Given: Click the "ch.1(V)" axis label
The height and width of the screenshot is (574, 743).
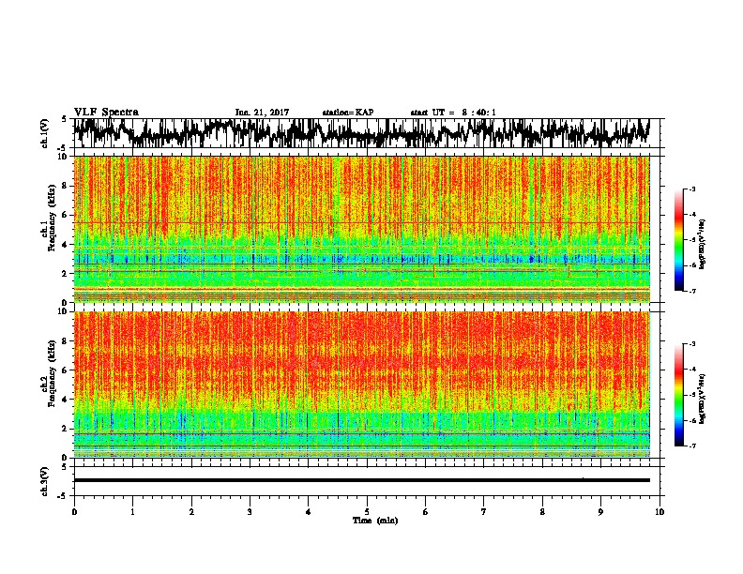Looking at the screenshot, I should point(45,135).
